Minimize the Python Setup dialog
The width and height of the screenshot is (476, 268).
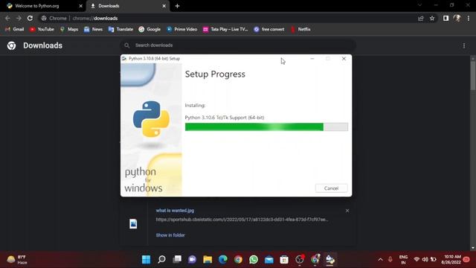[x=312, y=59]
